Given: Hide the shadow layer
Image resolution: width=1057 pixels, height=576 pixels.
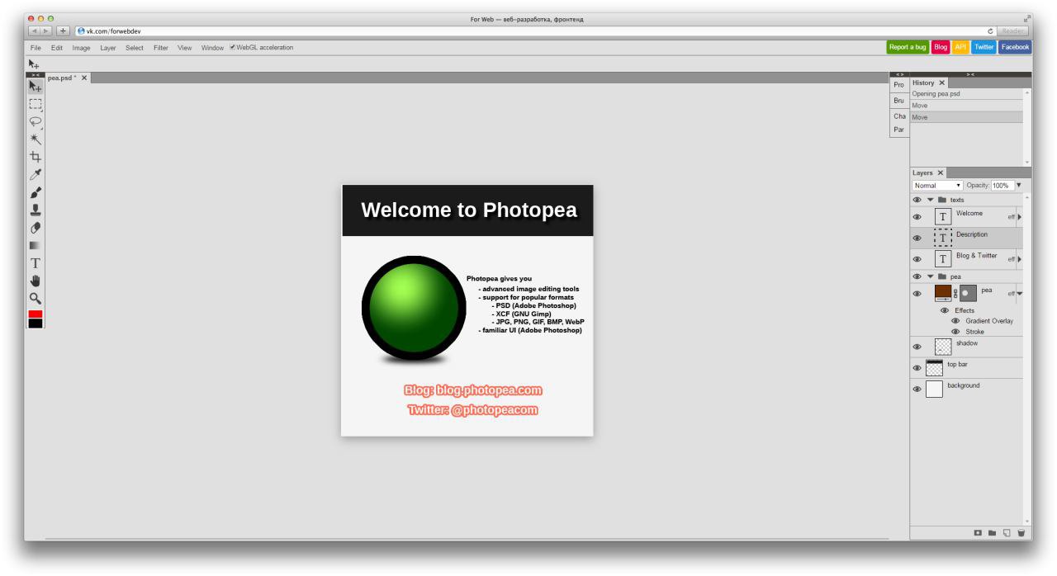Looking at the screenshot, I should (x=917, y=347).
